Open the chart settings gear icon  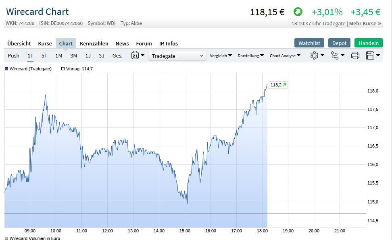pos(314,55)
